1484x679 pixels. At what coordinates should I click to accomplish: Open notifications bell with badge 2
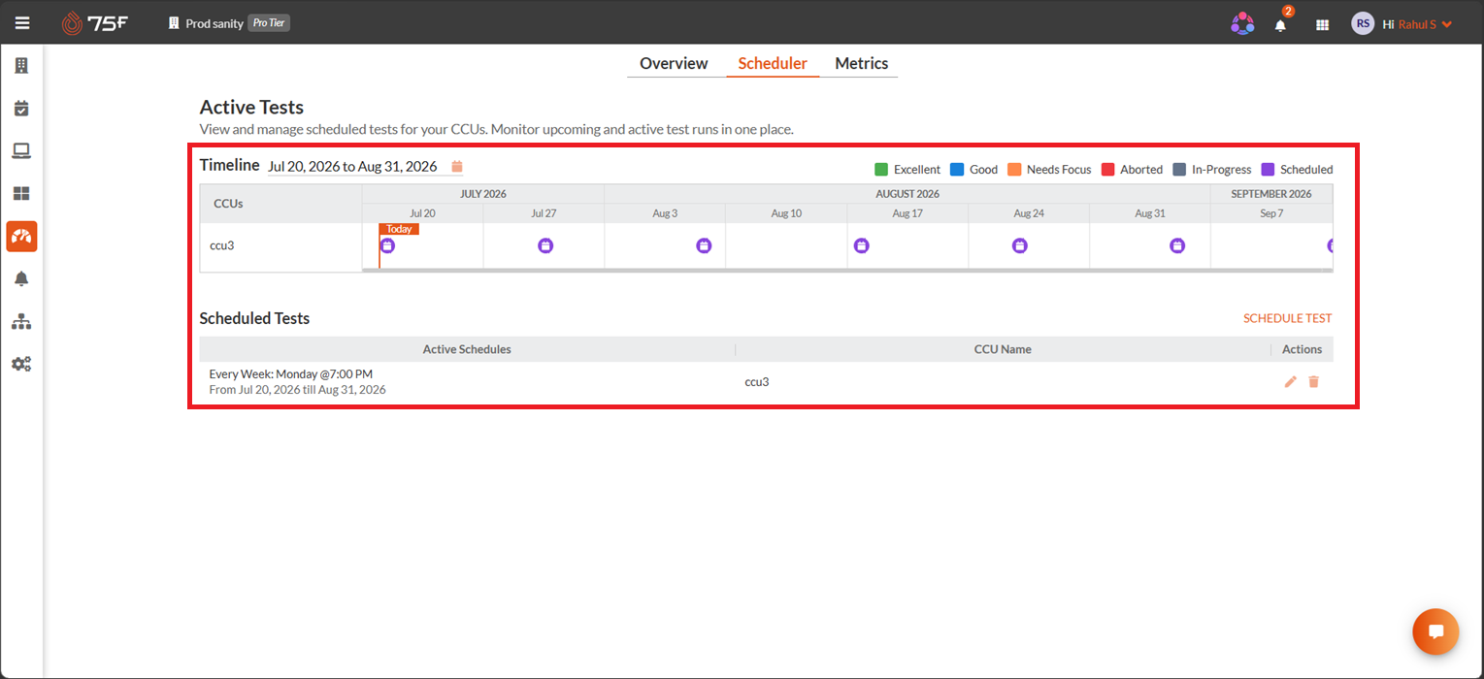pos(1281,24)
